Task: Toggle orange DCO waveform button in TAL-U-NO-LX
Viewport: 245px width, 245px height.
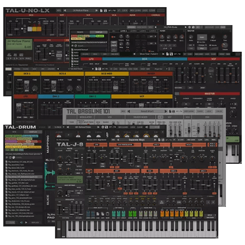Action: click(39, 29)
